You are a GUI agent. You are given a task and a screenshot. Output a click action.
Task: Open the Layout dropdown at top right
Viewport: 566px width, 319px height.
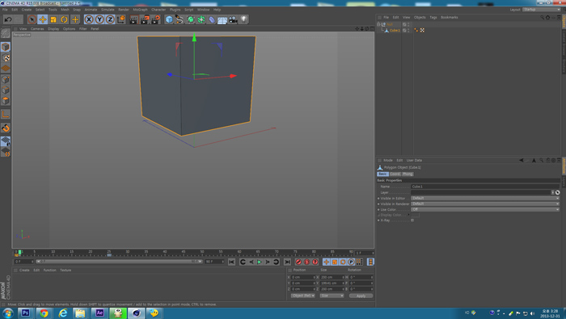pos(542,10)
